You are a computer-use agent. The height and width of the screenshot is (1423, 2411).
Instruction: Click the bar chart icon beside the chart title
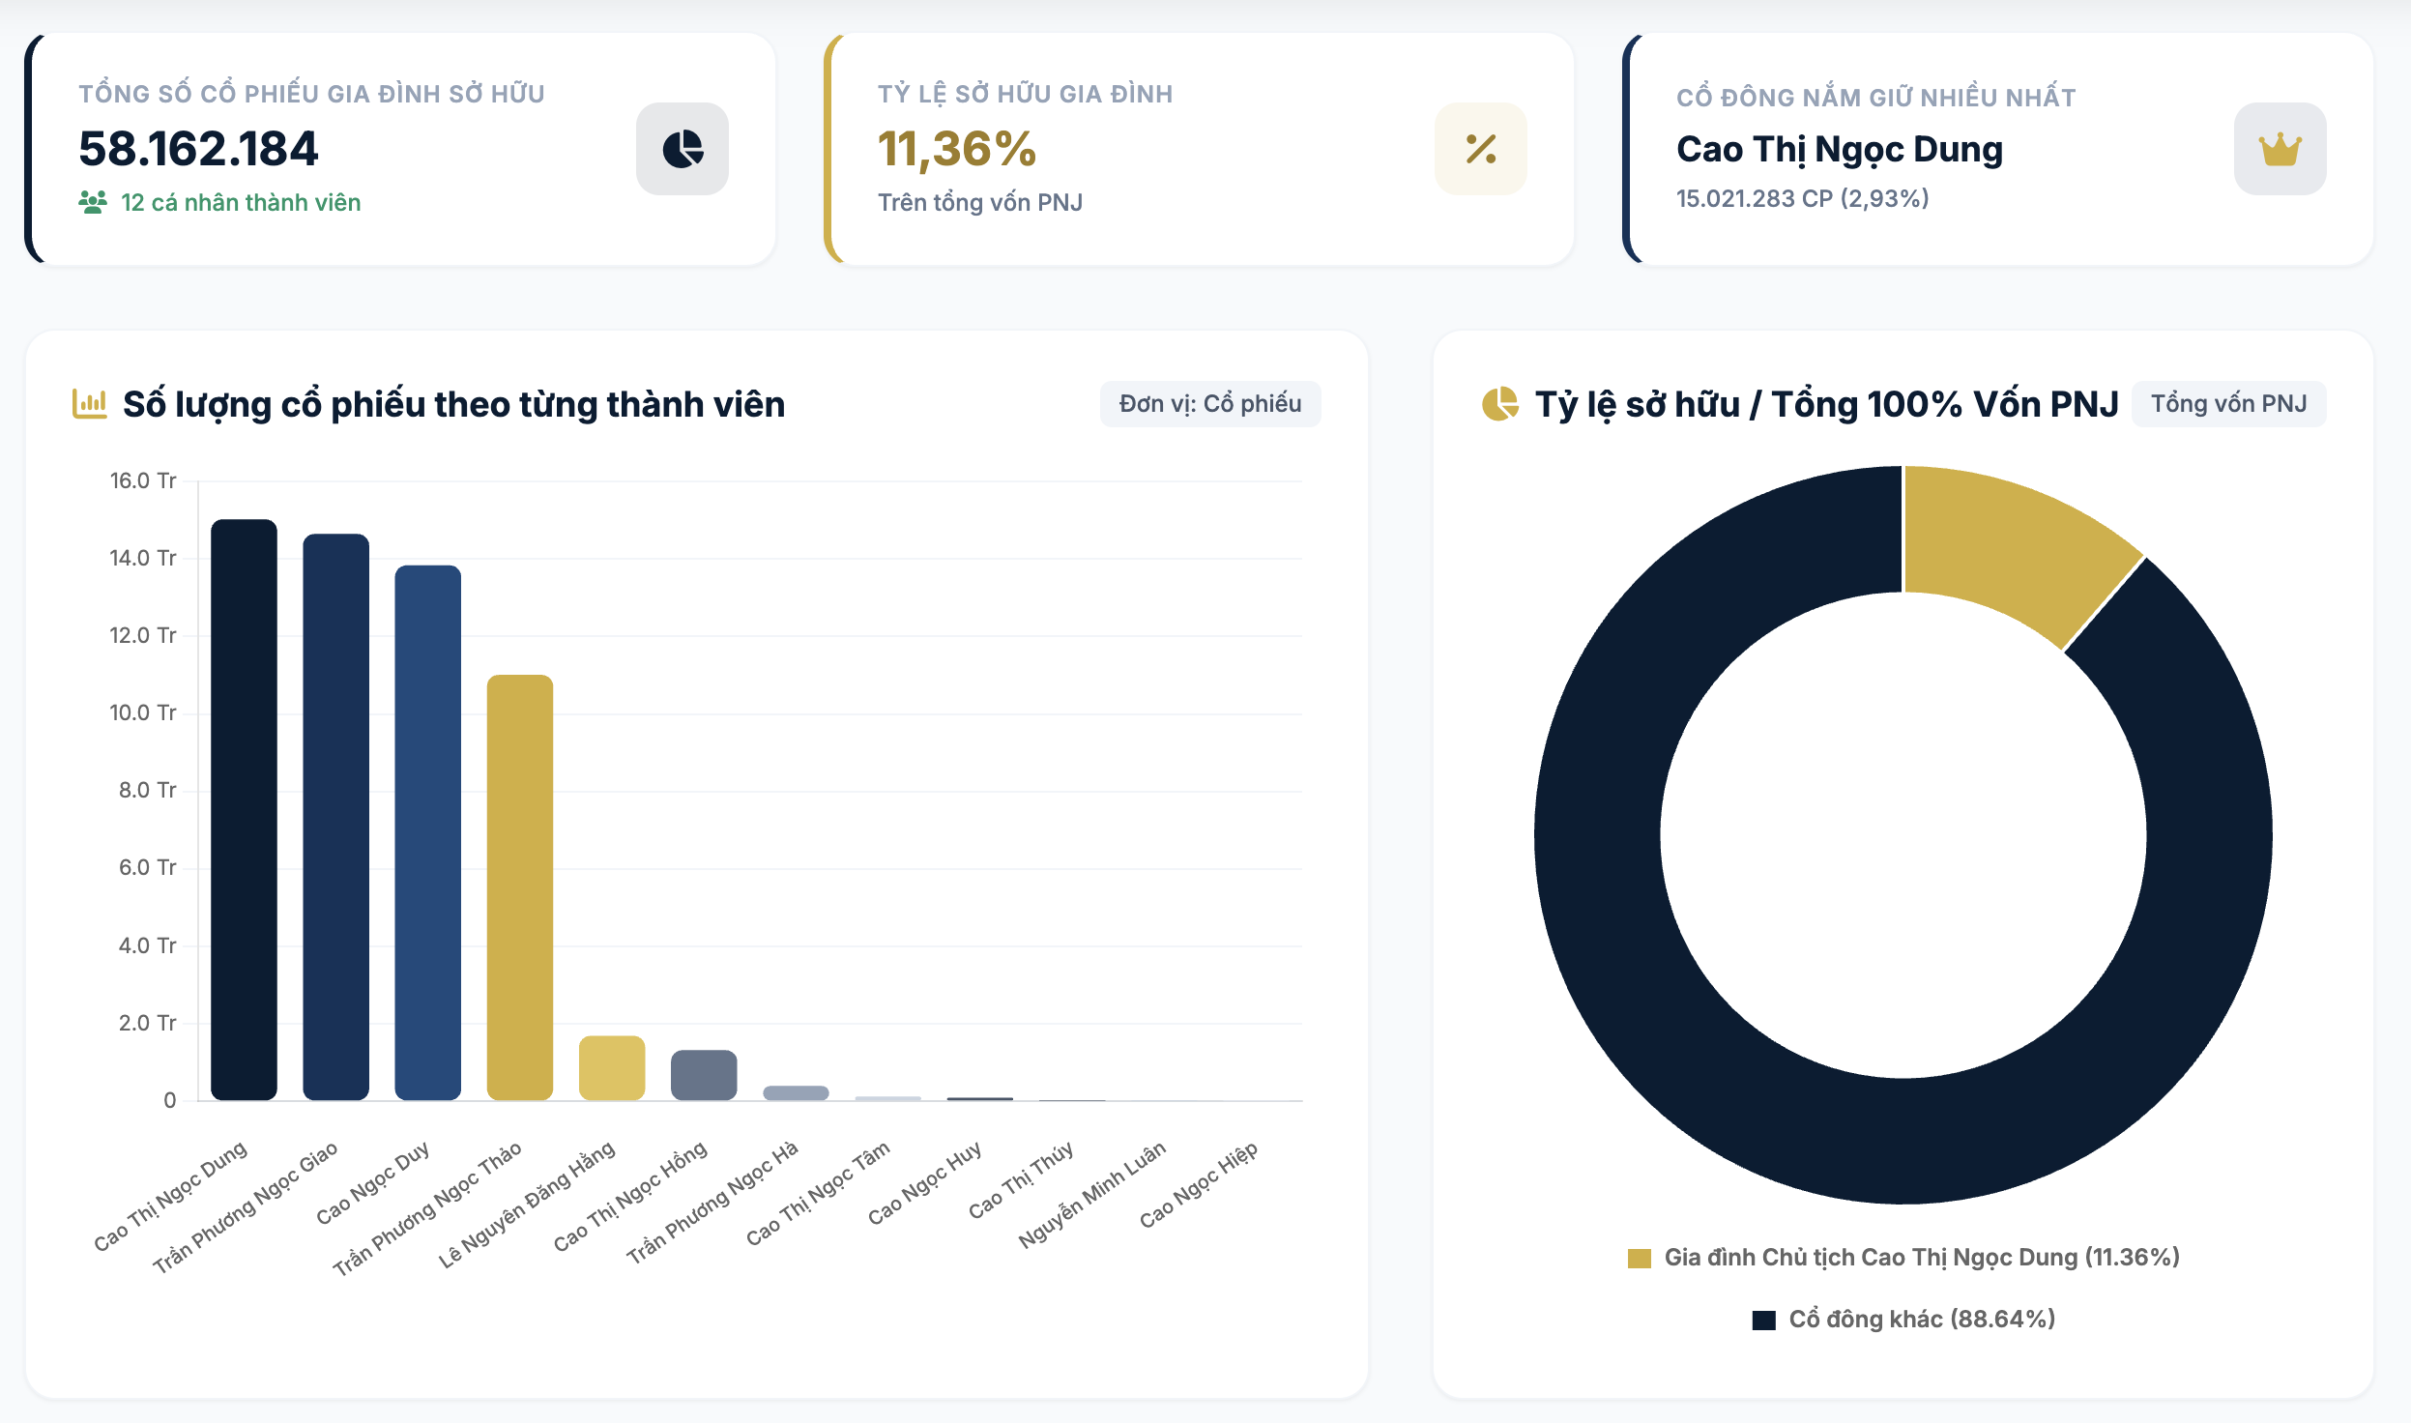(x=90, y=403)
